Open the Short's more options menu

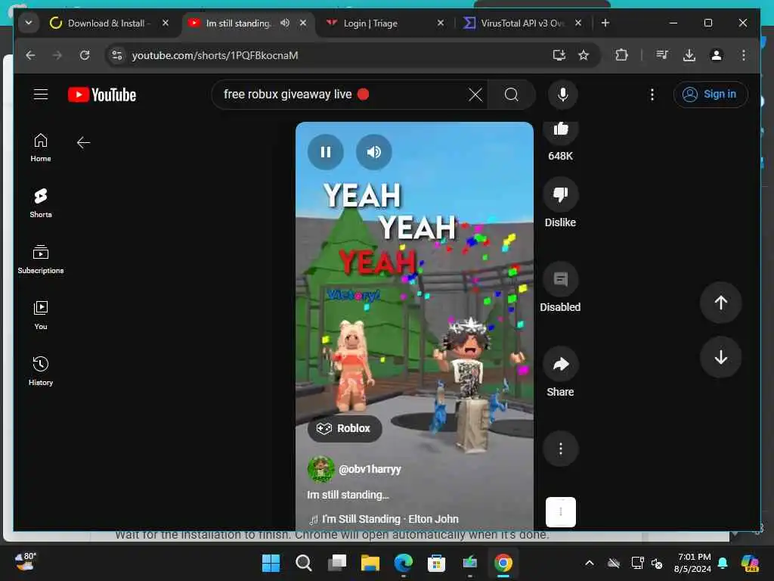[561, 449]
